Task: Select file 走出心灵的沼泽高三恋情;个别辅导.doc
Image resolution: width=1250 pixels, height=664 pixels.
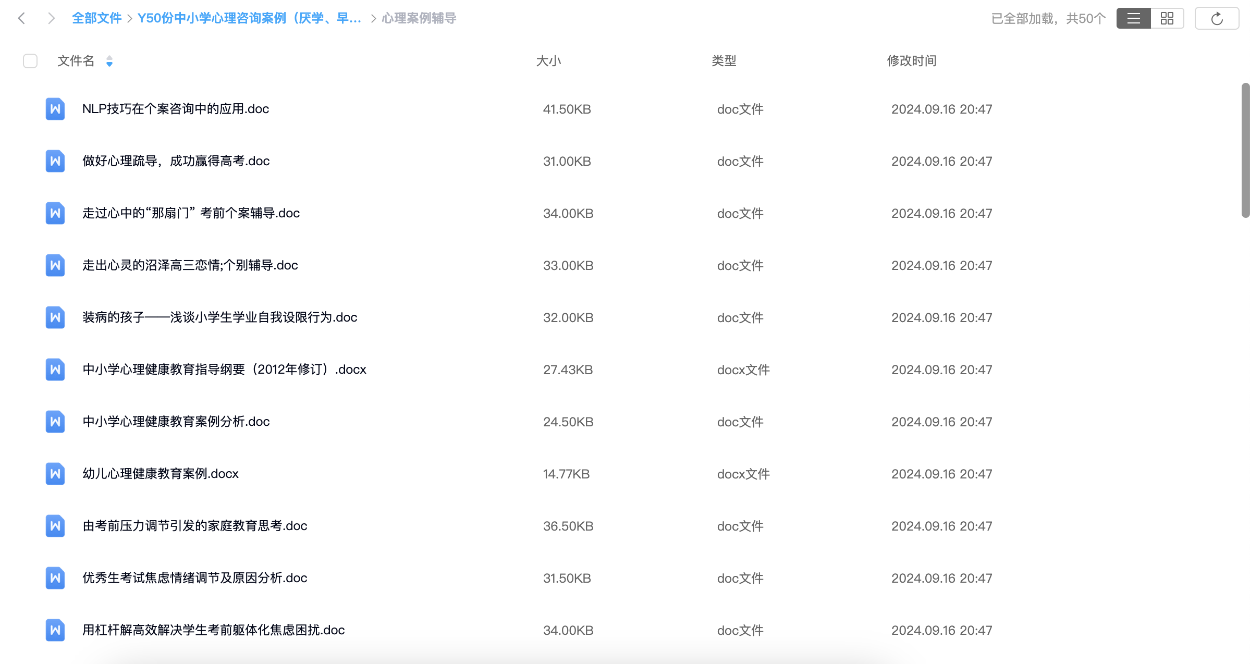Action: [190, 265]
